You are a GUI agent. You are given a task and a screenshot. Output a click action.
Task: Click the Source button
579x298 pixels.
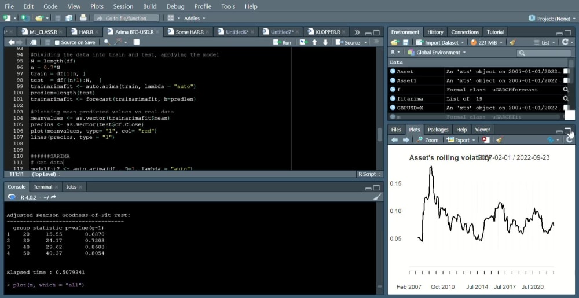point(347,42)
